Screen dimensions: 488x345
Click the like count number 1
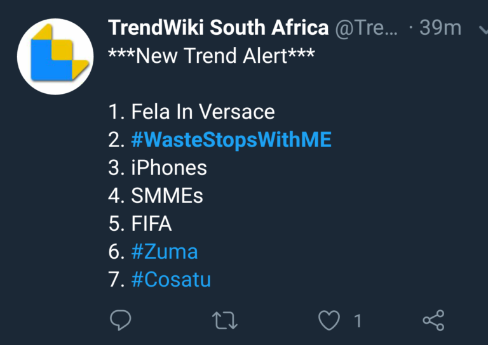click(x=358, y=321)
